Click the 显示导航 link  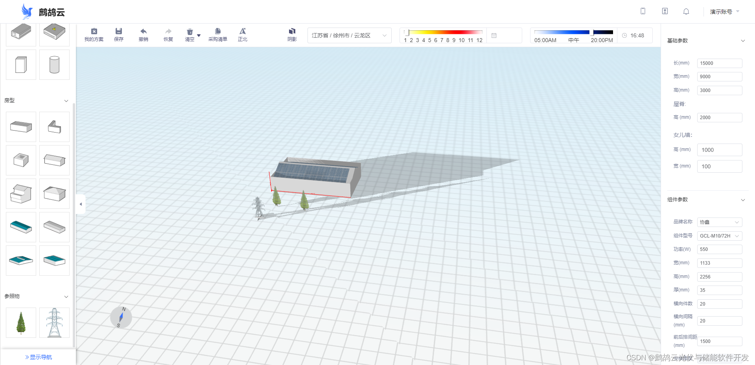(x=39, y=357)
